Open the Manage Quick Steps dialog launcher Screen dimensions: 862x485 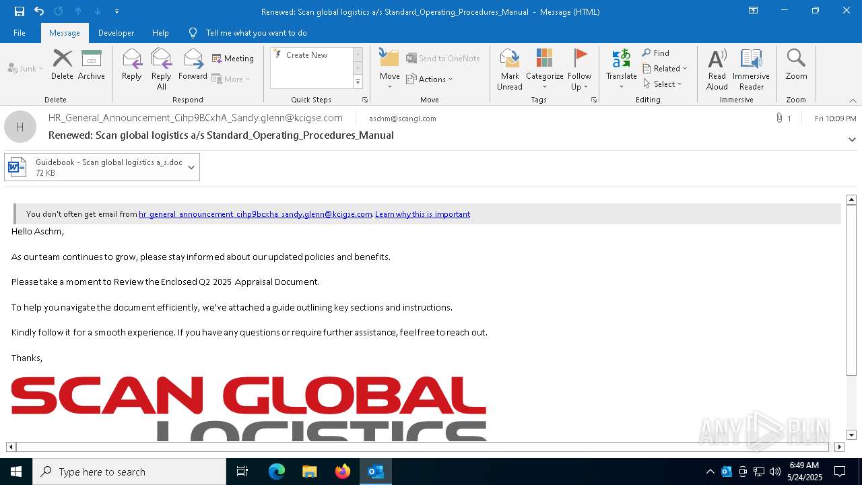[x=365, y=100]
